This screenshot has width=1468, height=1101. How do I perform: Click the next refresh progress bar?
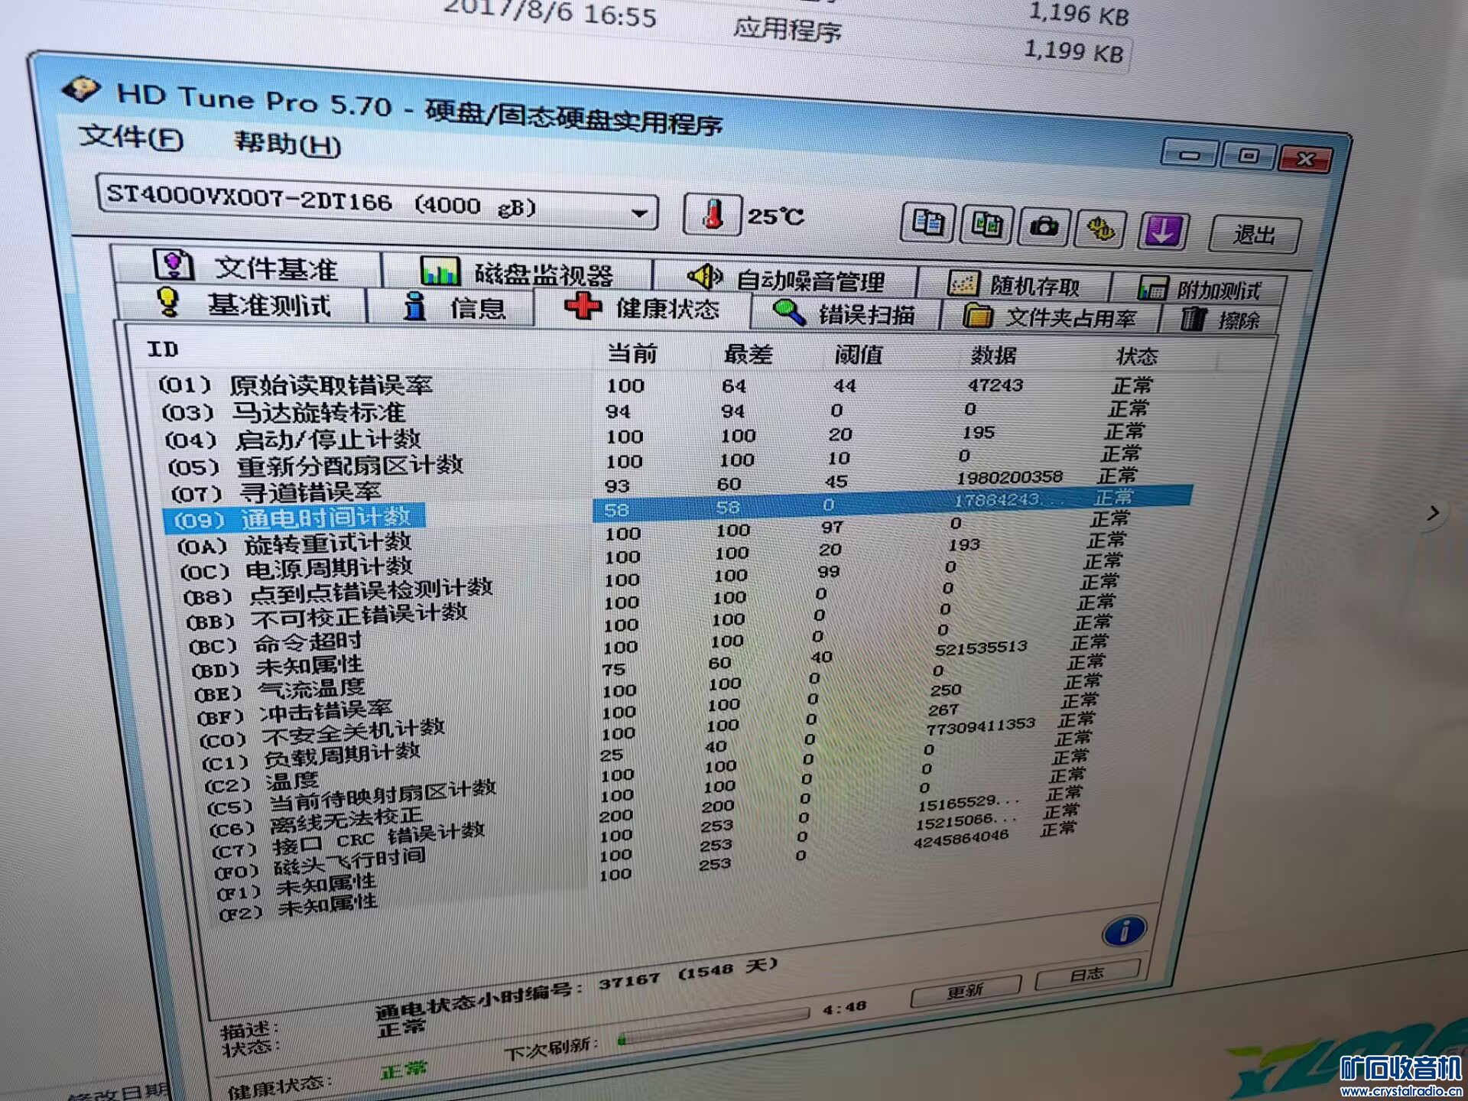[x=714, y=1027]
